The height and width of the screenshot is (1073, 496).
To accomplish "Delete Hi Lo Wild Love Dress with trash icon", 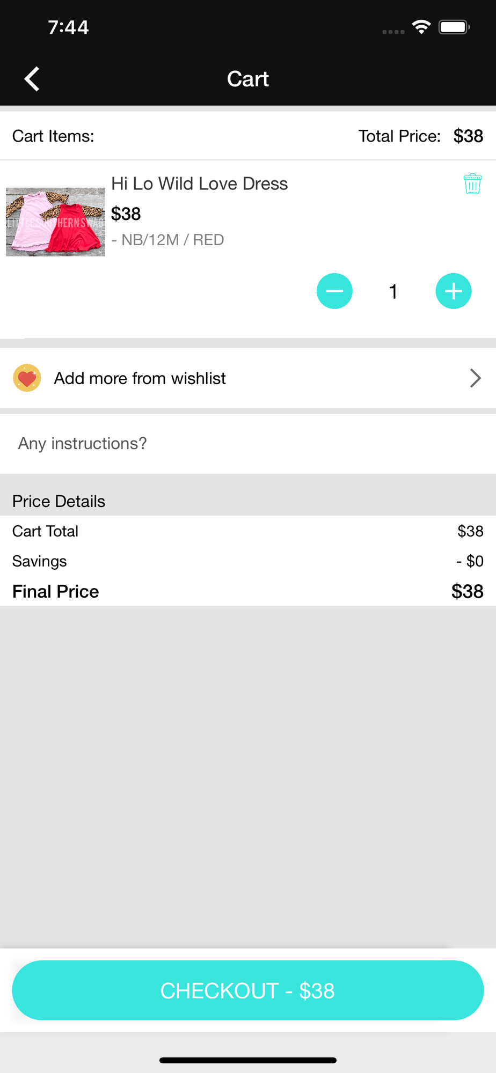I will pos(472,183).
